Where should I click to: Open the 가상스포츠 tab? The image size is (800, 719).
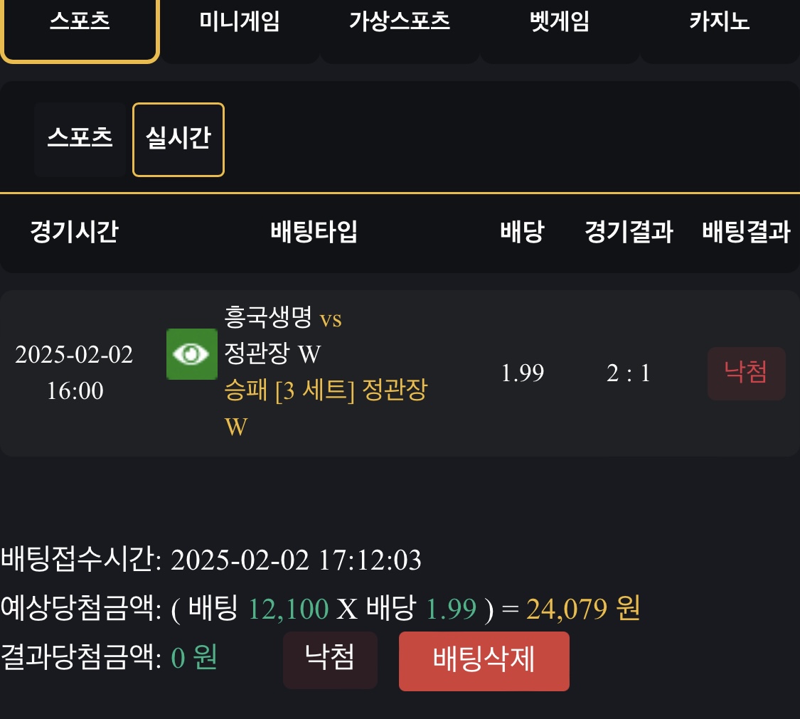tap(399, 22)
